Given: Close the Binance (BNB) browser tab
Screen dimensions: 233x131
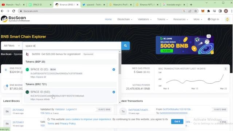Looking at the screenshot, I should click(x=78, y=5).
